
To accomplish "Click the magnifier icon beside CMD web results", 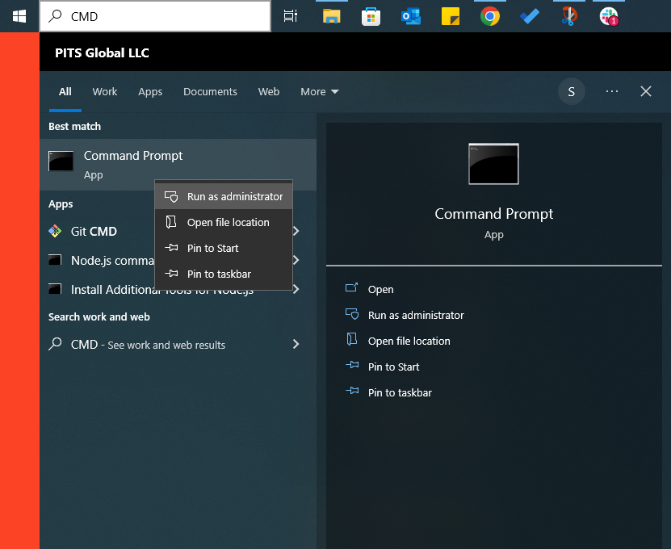I will (x=55, y=344).
